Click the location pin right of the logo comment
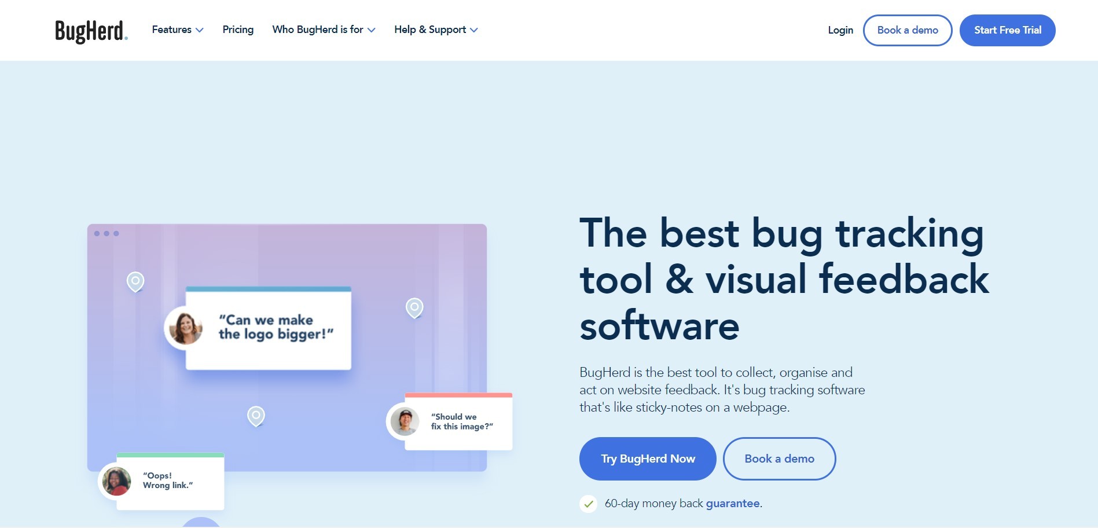Screen dimensions: 1098x528 pos(414,307)
